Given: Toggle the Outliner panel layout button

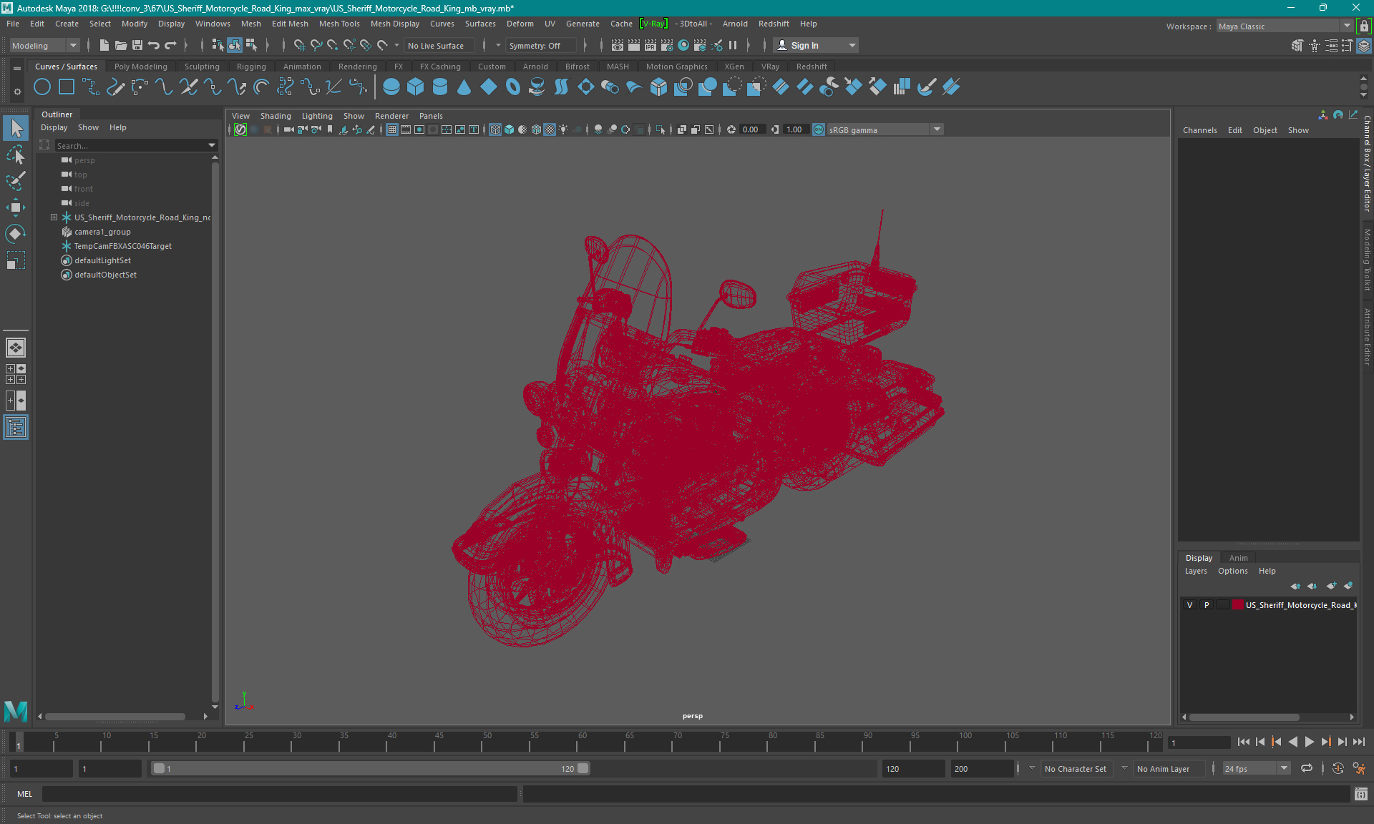Looking at the screenshot, I should (16, 428).
